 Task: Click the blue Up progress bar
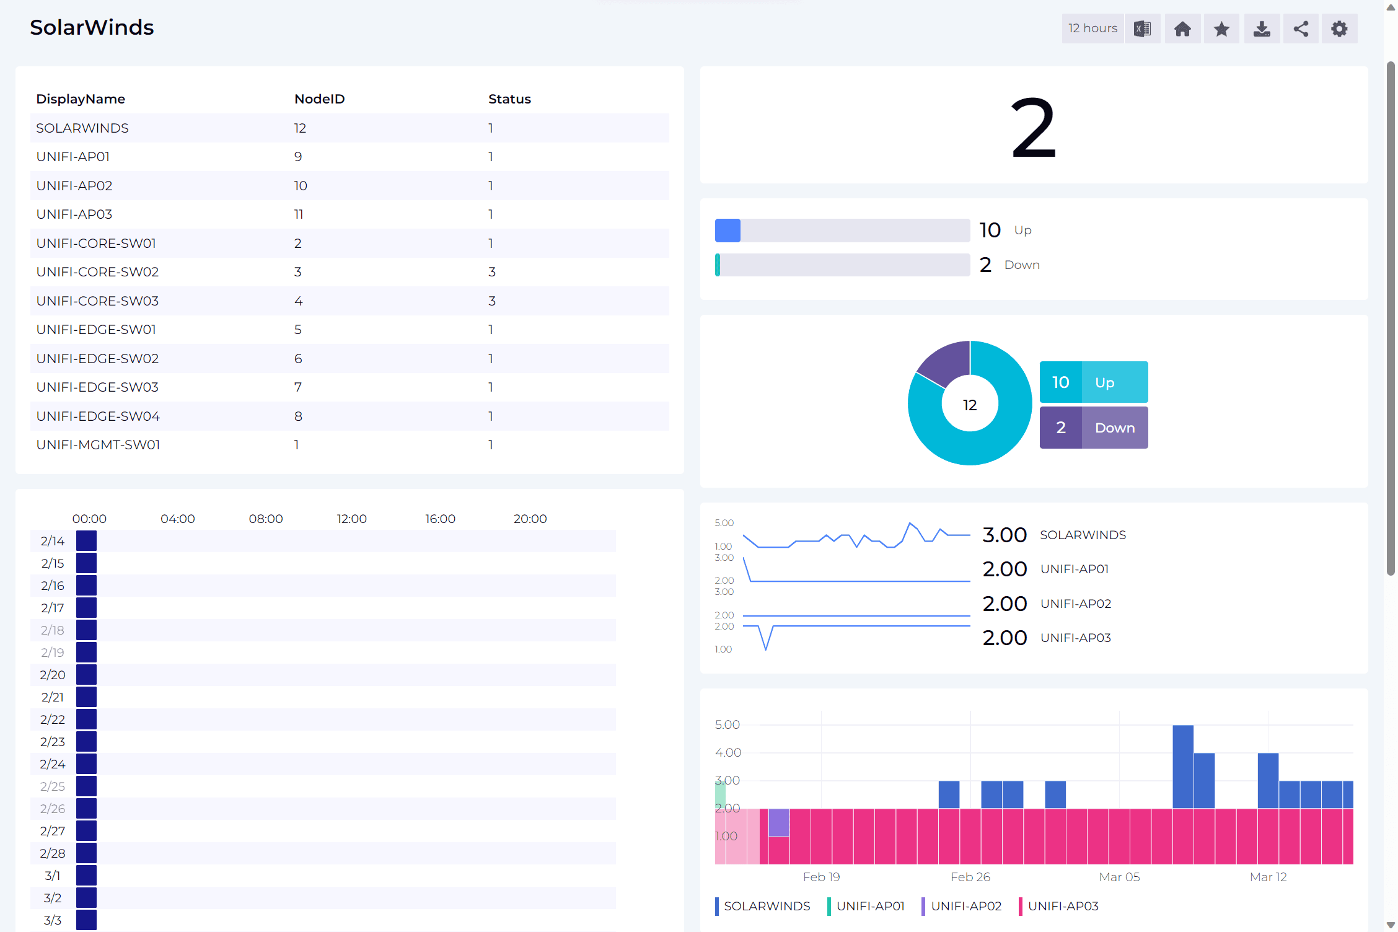(842, 230)
